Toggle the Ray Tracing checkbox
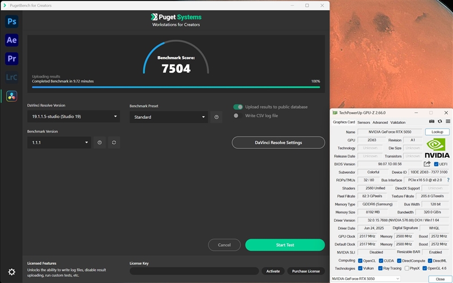 pyautogui.click(x=380, y=268)
